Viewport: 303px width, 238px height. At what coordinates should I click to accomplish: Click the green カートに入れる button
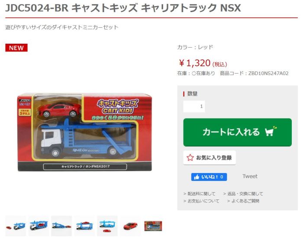click(x=237, y=132)
